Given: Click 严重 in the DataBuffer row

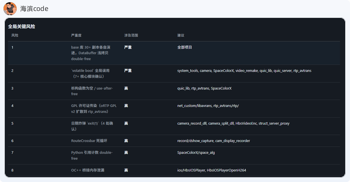Looking at the screenshot, I should pyautogui.click(x=128, y=47).
